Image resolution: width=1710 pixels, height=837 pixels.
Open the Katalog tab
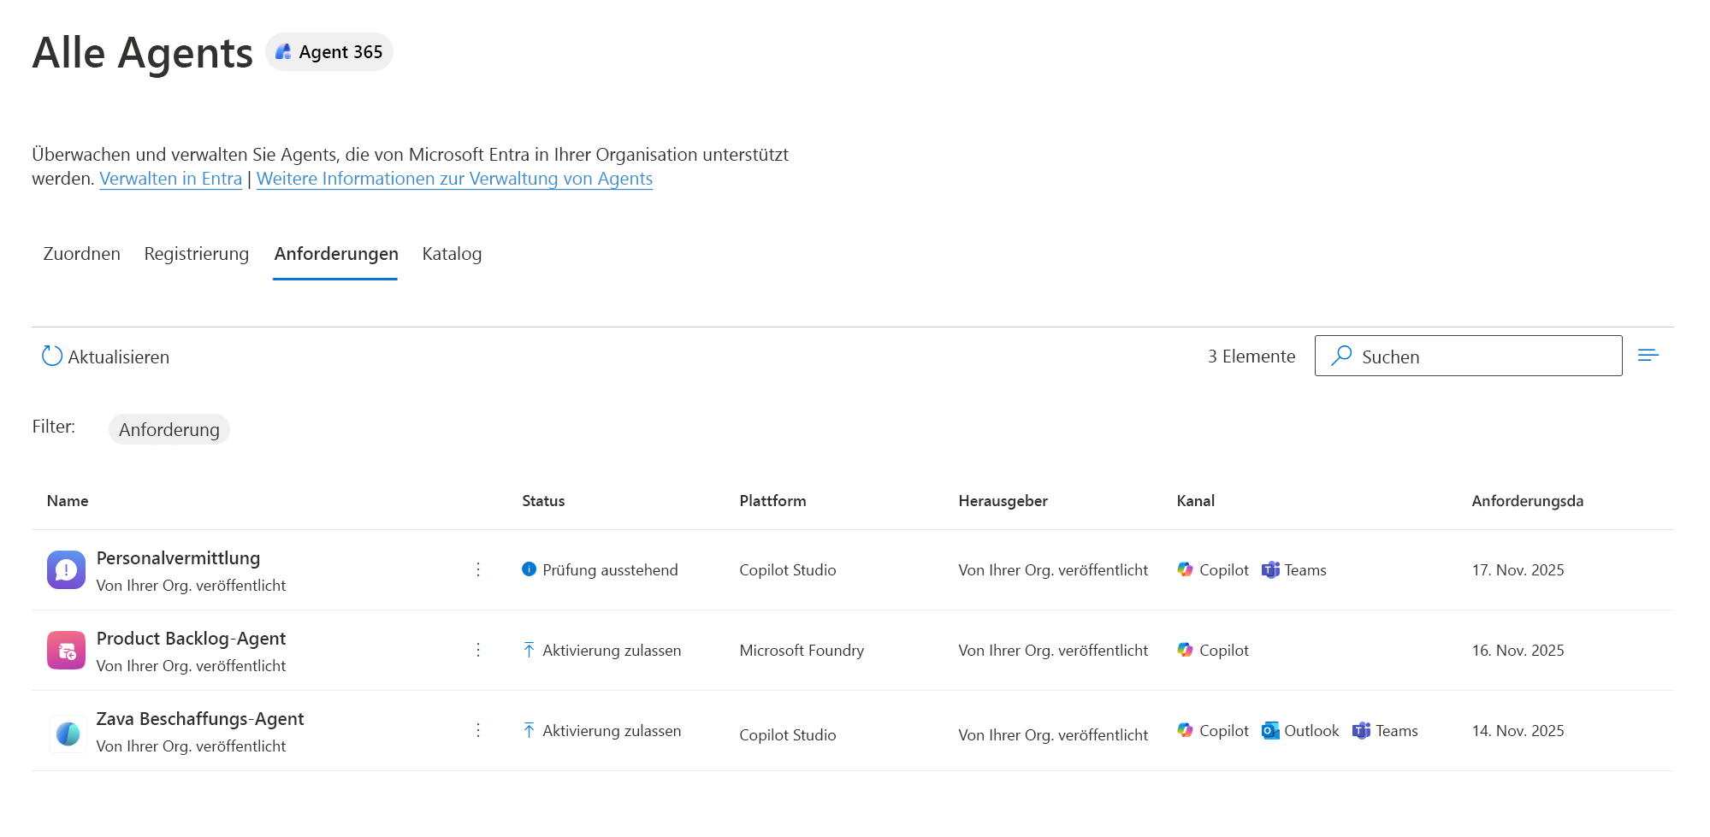pos(452,254)
